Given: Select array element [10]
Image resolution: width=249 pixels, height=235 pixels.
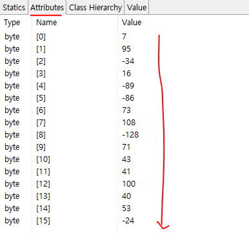Looking at the screenshot, I should coord(43,159).
